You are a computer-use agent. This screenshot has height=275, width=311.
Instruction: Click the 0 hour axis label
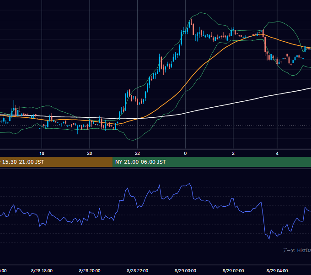(x=185, y=154)
